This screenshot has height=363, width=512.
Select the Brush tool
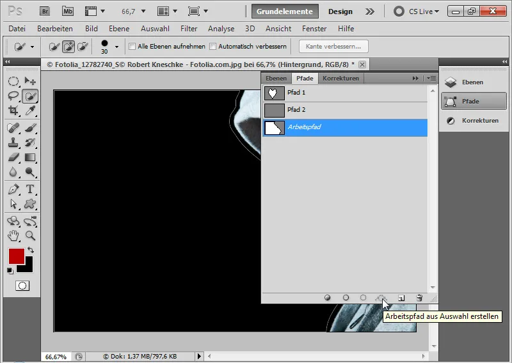click(30, 128)
